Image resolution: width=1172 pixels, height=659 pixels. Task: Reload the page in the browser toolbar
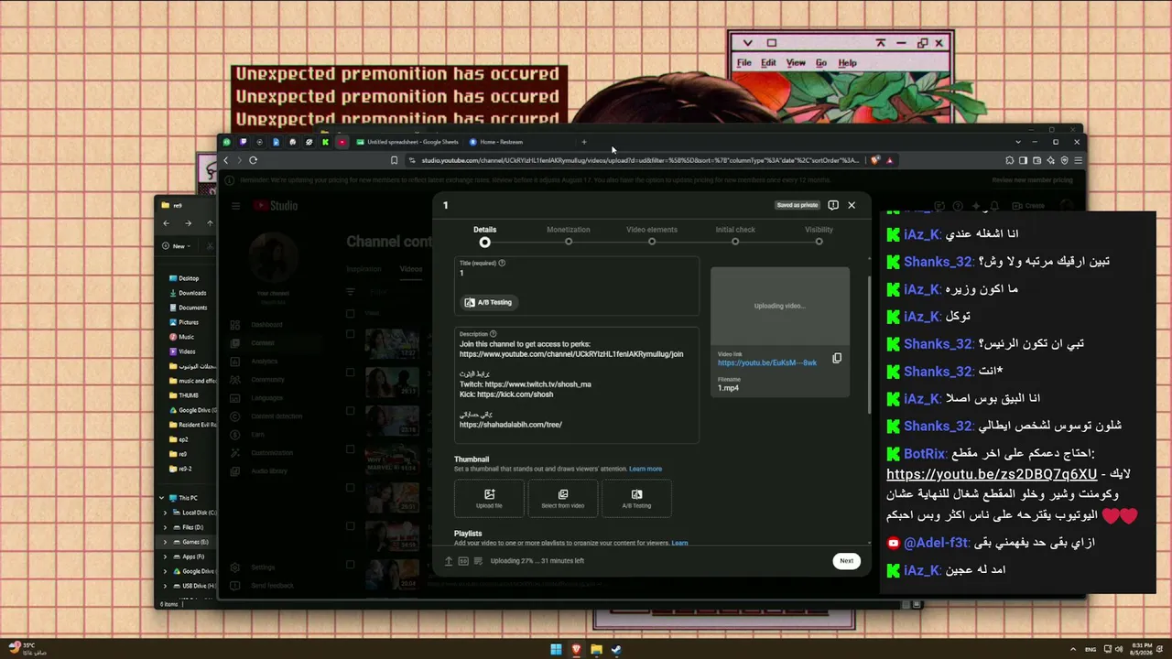(x=253, y=160)
